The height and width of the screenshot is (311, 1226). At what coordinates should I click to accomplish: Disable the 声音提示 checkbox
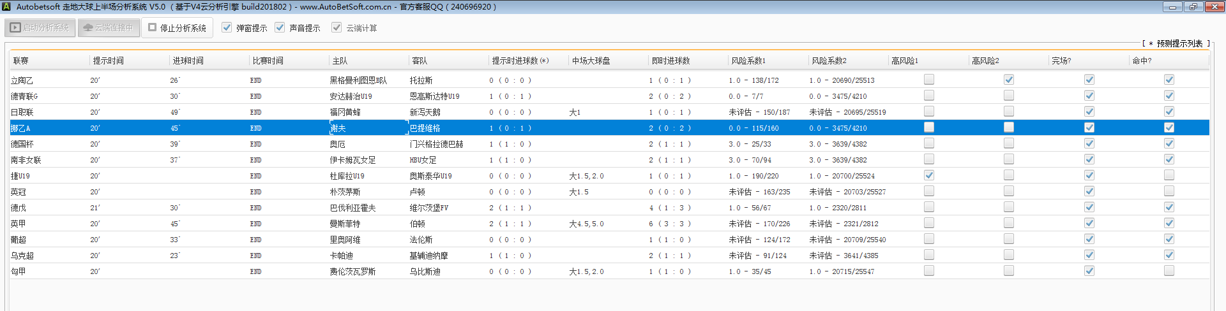point(280,27)
